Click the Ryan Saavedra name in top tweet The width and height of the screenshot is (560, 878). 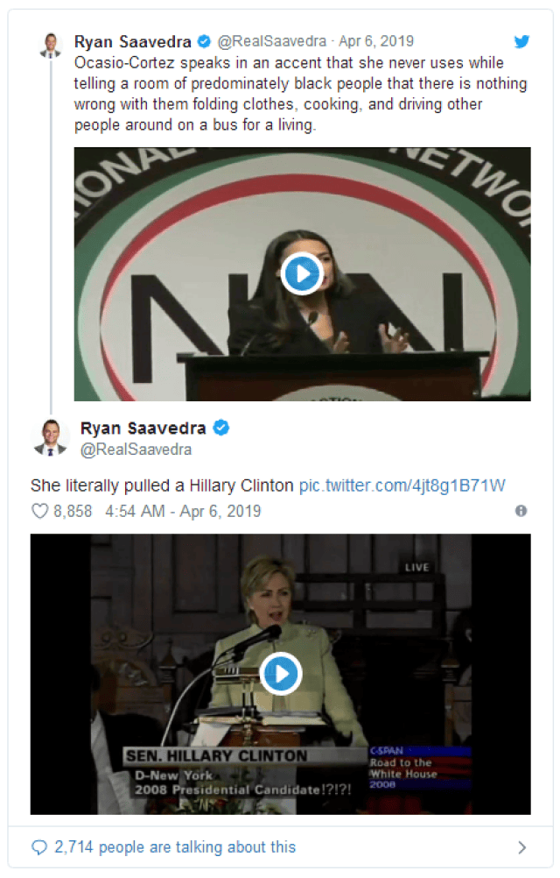pos(132,41)
